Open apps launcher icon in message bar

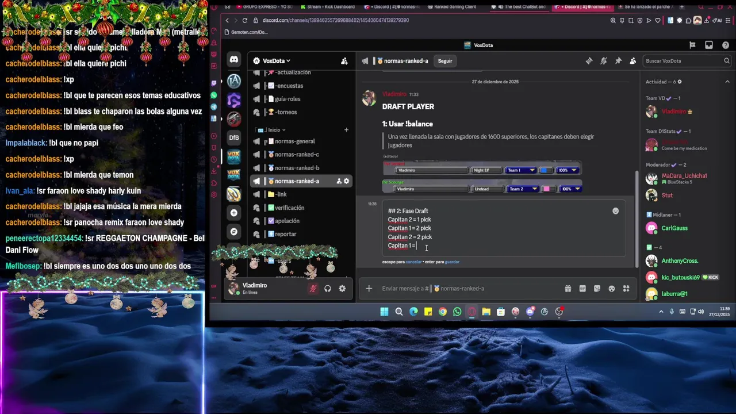point(626,289)
